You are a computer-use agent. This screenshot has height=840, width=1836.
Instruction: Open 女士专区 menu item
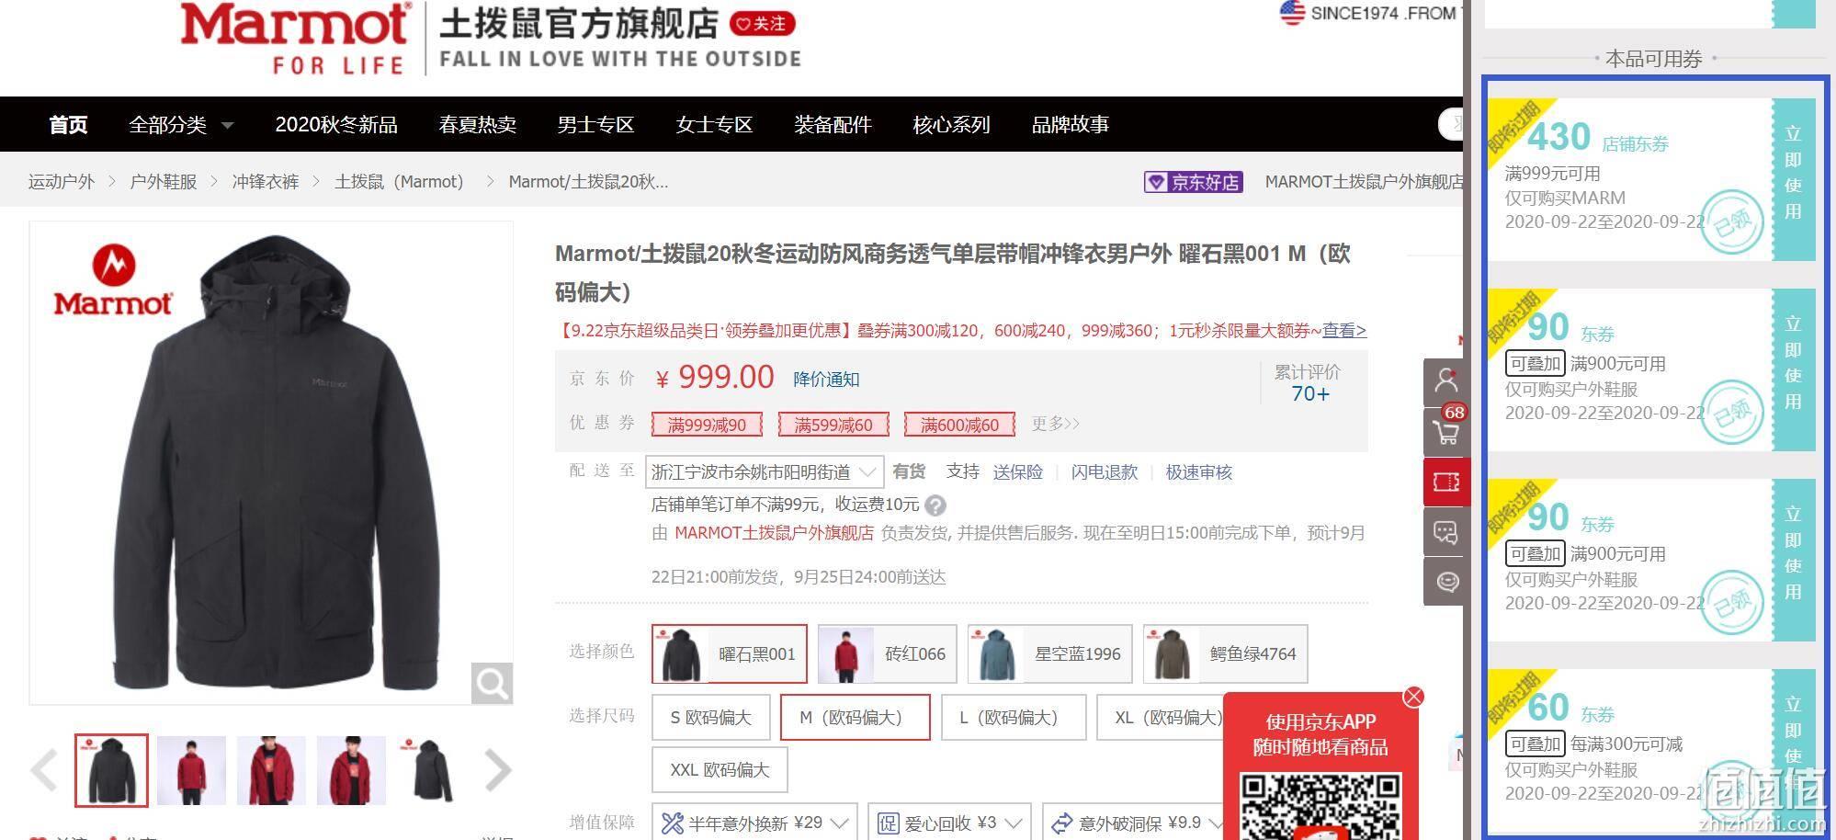(714, 124)
